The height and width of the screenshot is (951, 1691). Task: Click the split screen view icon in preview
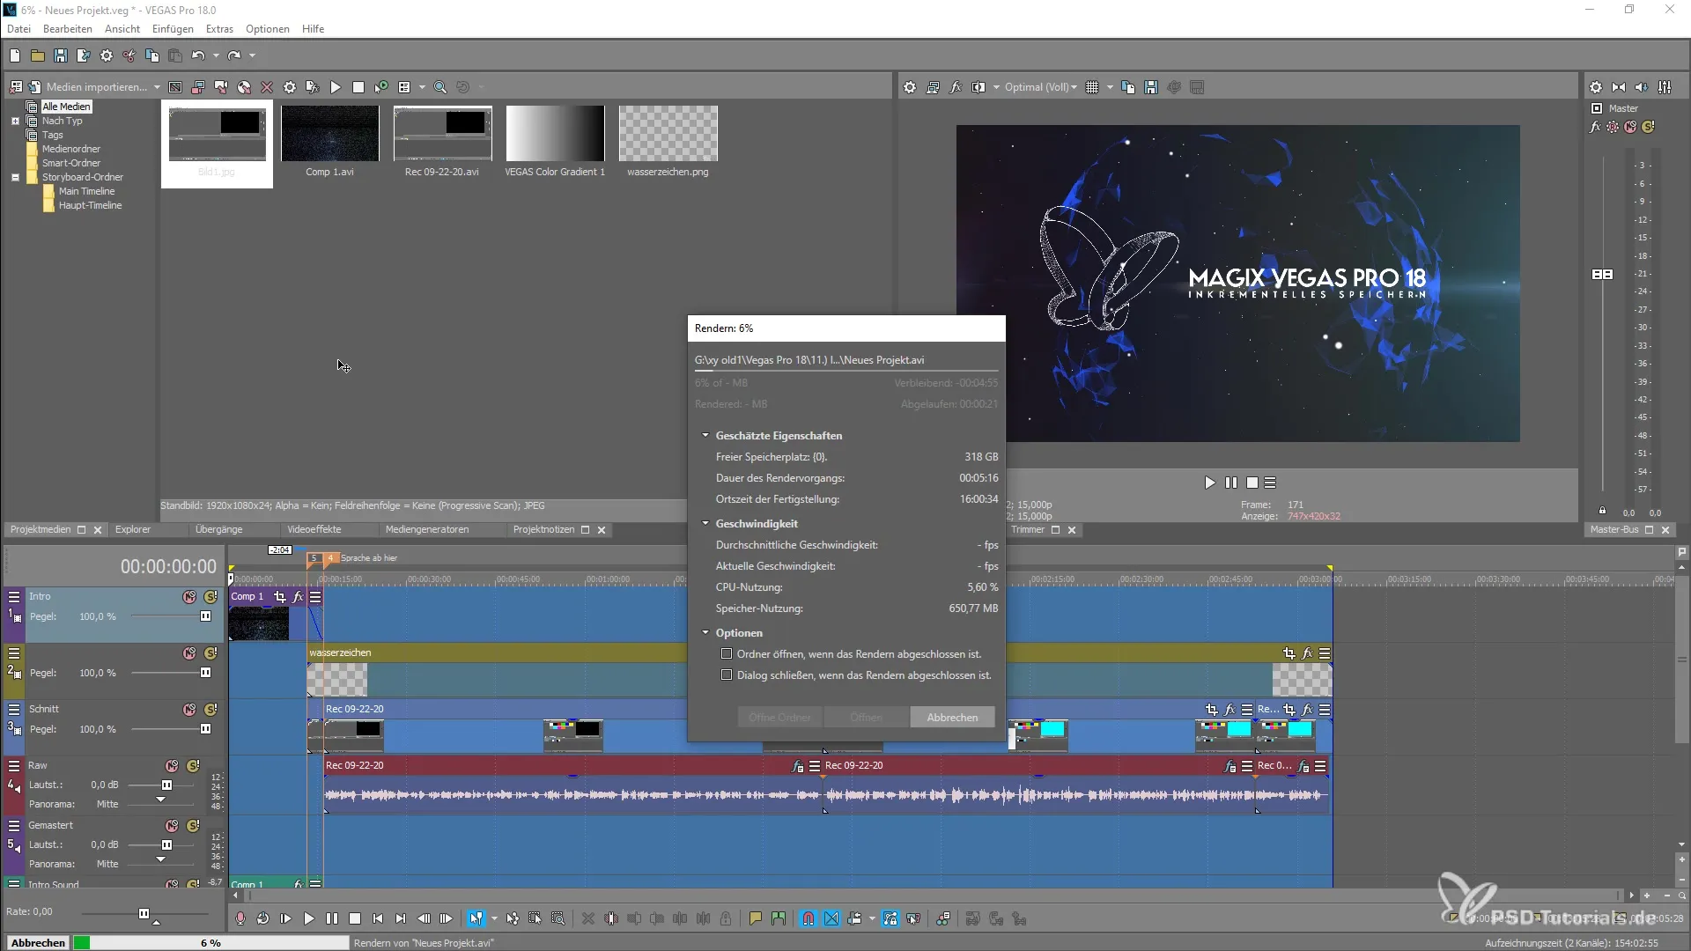pyautogui.click(x=978, y=87)
